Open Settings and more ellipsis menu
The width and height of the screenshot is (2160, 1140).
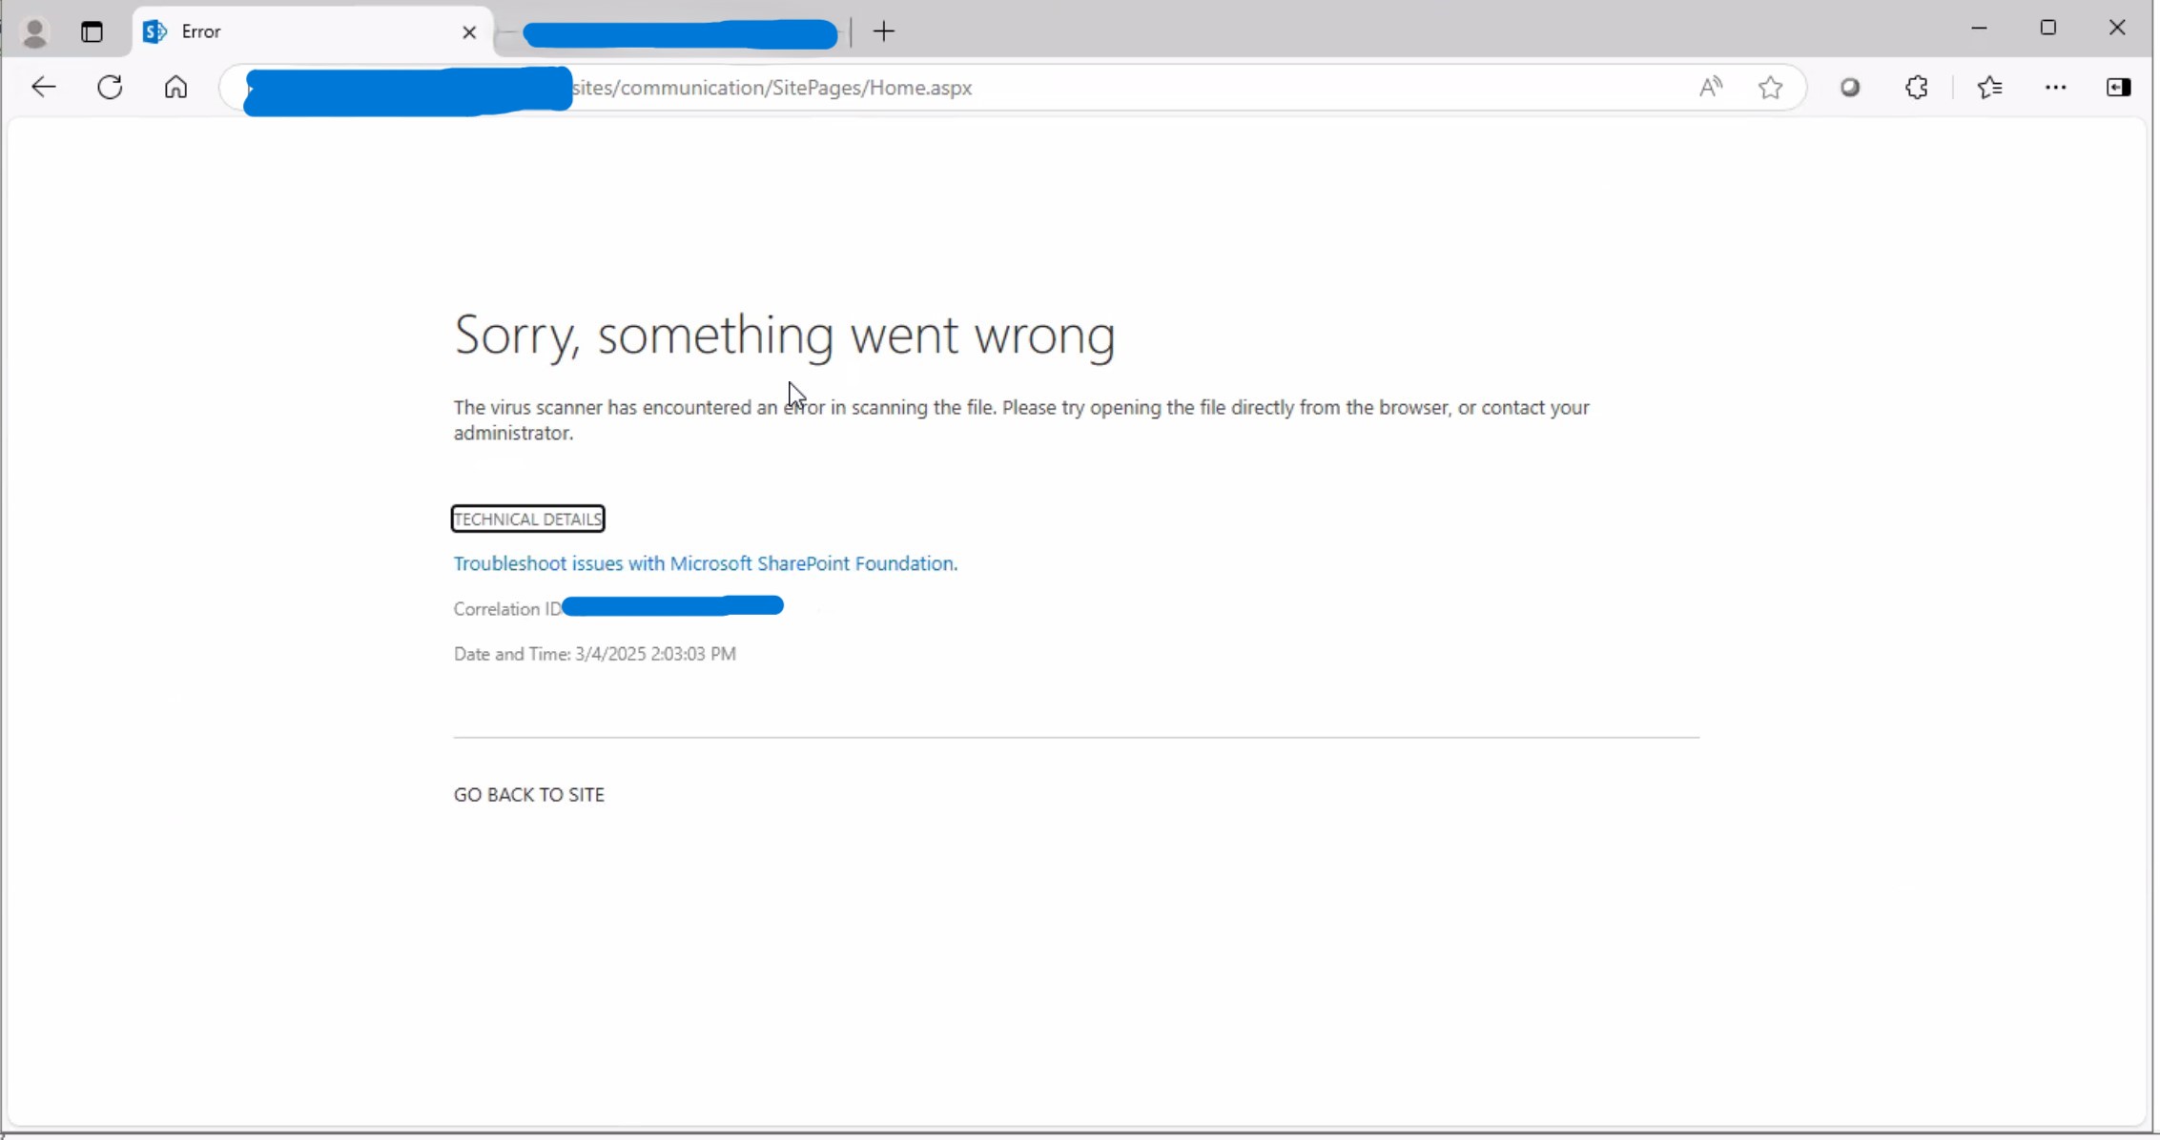[x=2055, y=88]
